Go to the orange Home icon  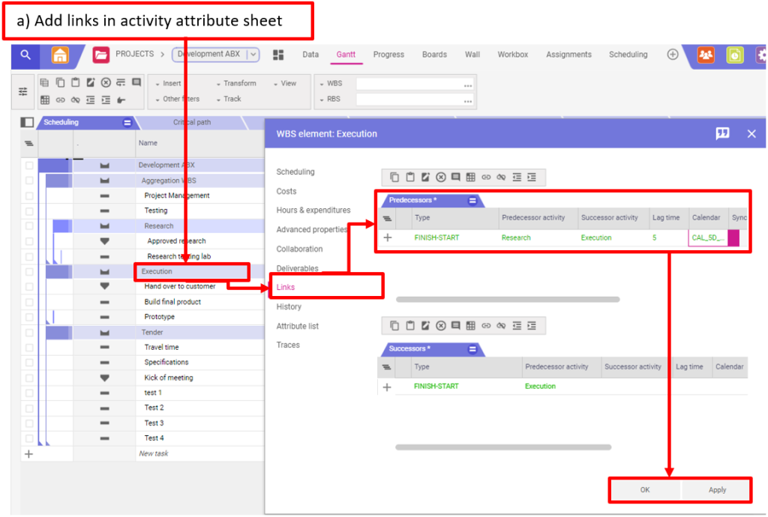61,55
